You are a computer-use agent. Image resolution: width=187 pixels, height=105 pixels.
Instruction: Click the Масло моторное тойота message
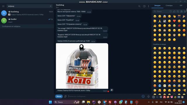[74, 12]
